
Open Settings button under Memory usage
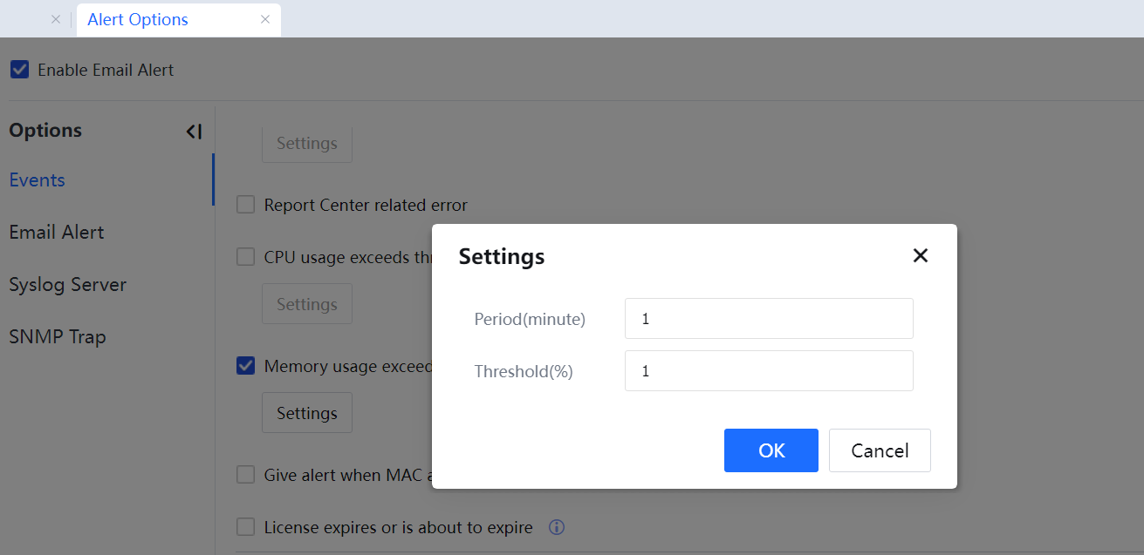(306, 413)
